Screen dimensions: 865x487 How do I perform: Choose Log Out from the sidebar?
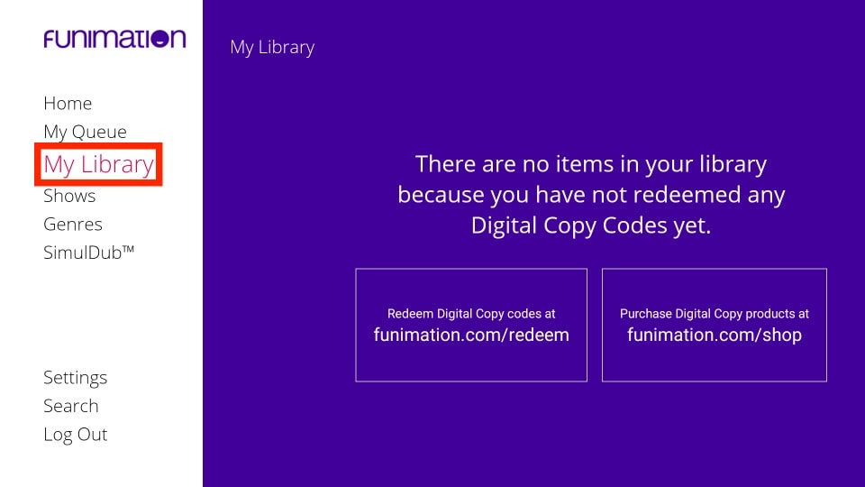tap(76, 435)
